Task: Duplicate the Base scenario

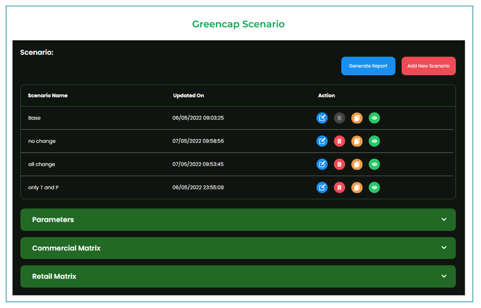Action: [x=357, y=118]
